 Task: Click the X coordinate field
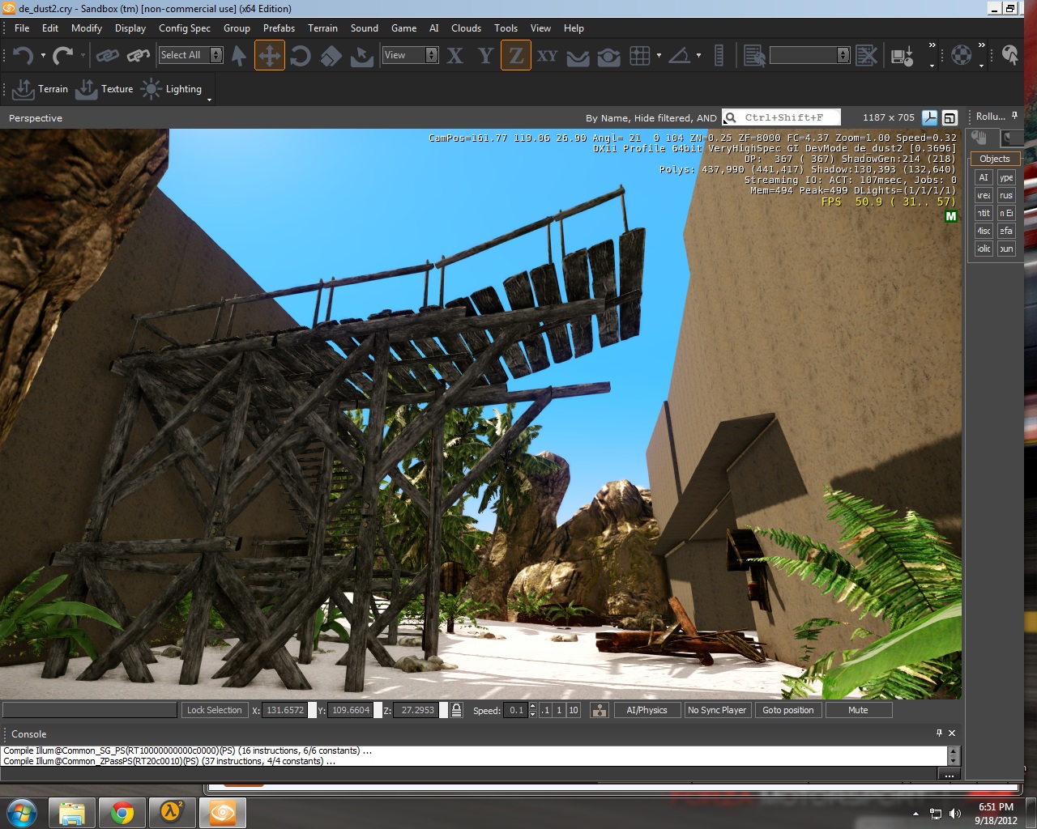(284, 710)
